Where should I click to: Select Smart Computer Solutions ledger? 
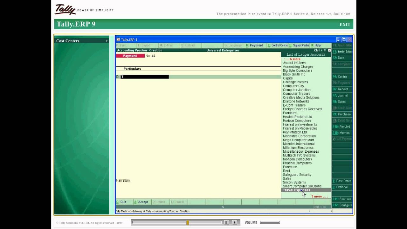pos(302,186)
